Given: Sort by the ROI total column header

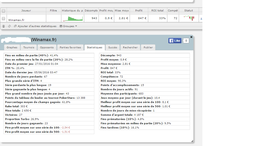Looking at the screenshot, I should click(x=158, y=11).
